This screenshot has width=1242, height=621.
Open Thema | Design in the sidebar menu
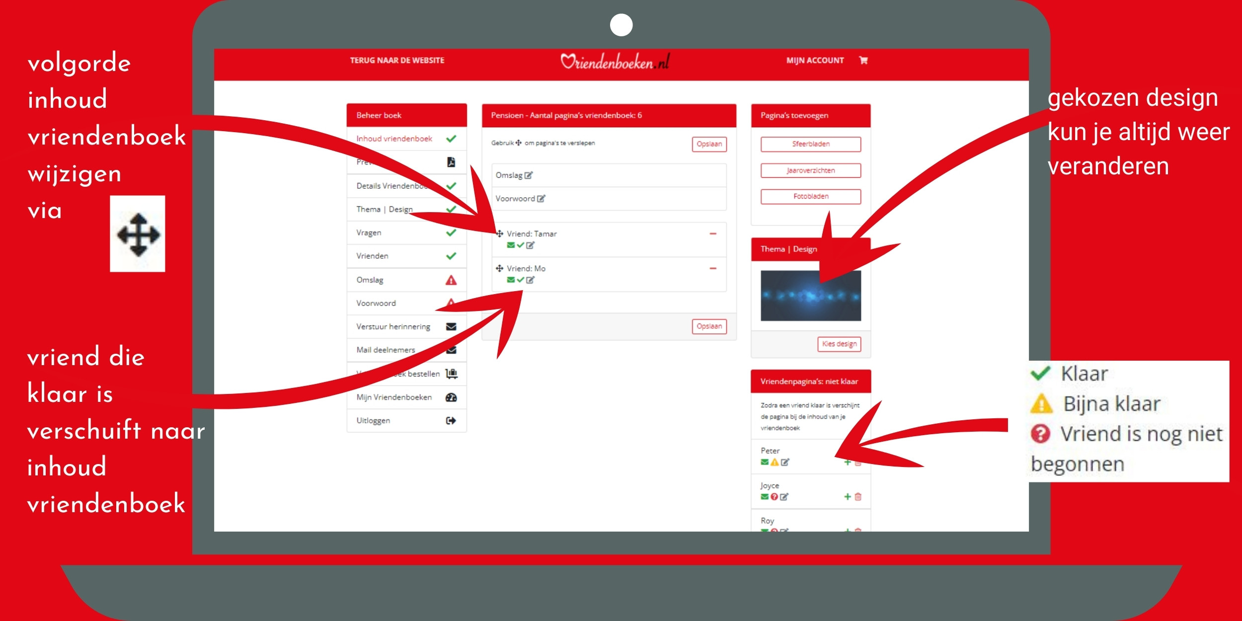pos(406,209)
